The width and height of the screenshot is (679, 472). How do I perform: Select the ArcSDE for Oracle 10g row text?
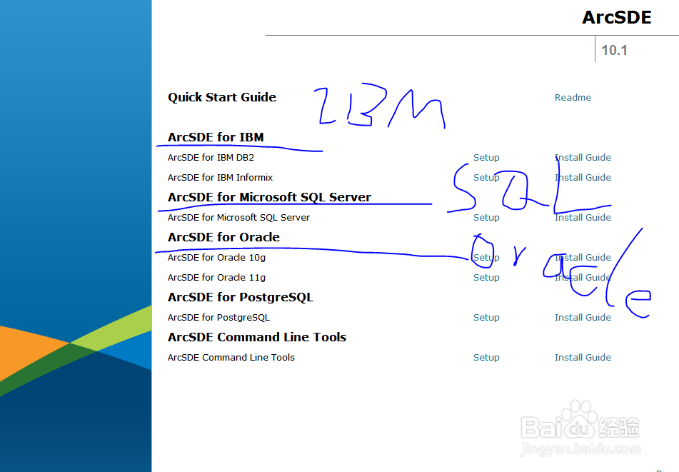click(x=216, y=258)
